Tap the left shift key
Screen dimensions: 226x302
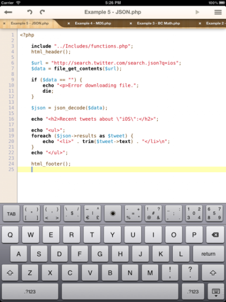(10, 273)
